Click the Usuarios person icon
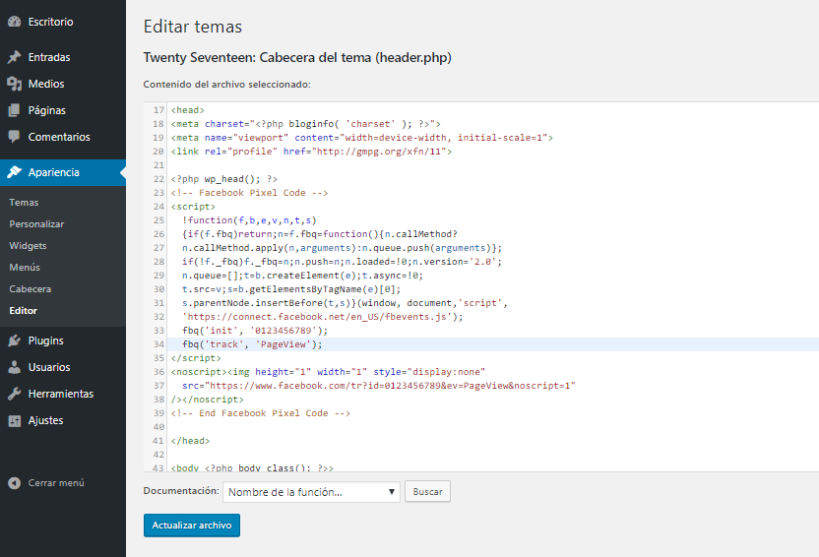 tap(15, 367)
